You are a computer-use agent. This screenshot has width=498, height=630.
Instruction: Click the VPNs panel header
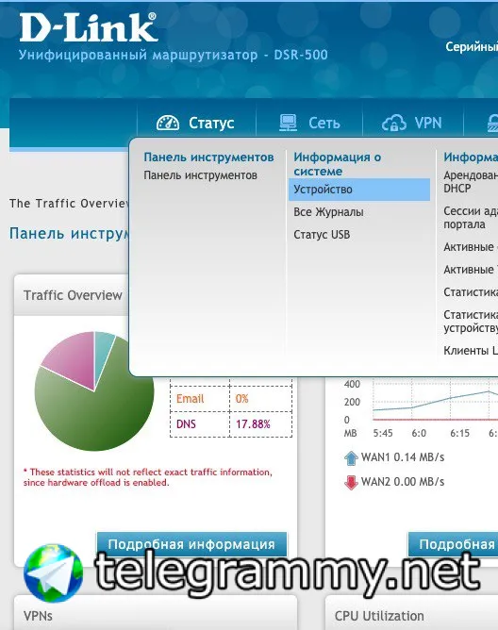pos(156,615)
